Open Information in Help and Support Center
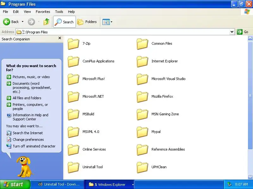 (x=27, y=117)
